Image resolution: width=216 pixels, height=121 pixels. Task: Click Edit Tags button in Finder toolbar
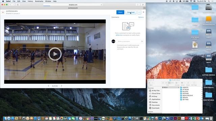194,83
